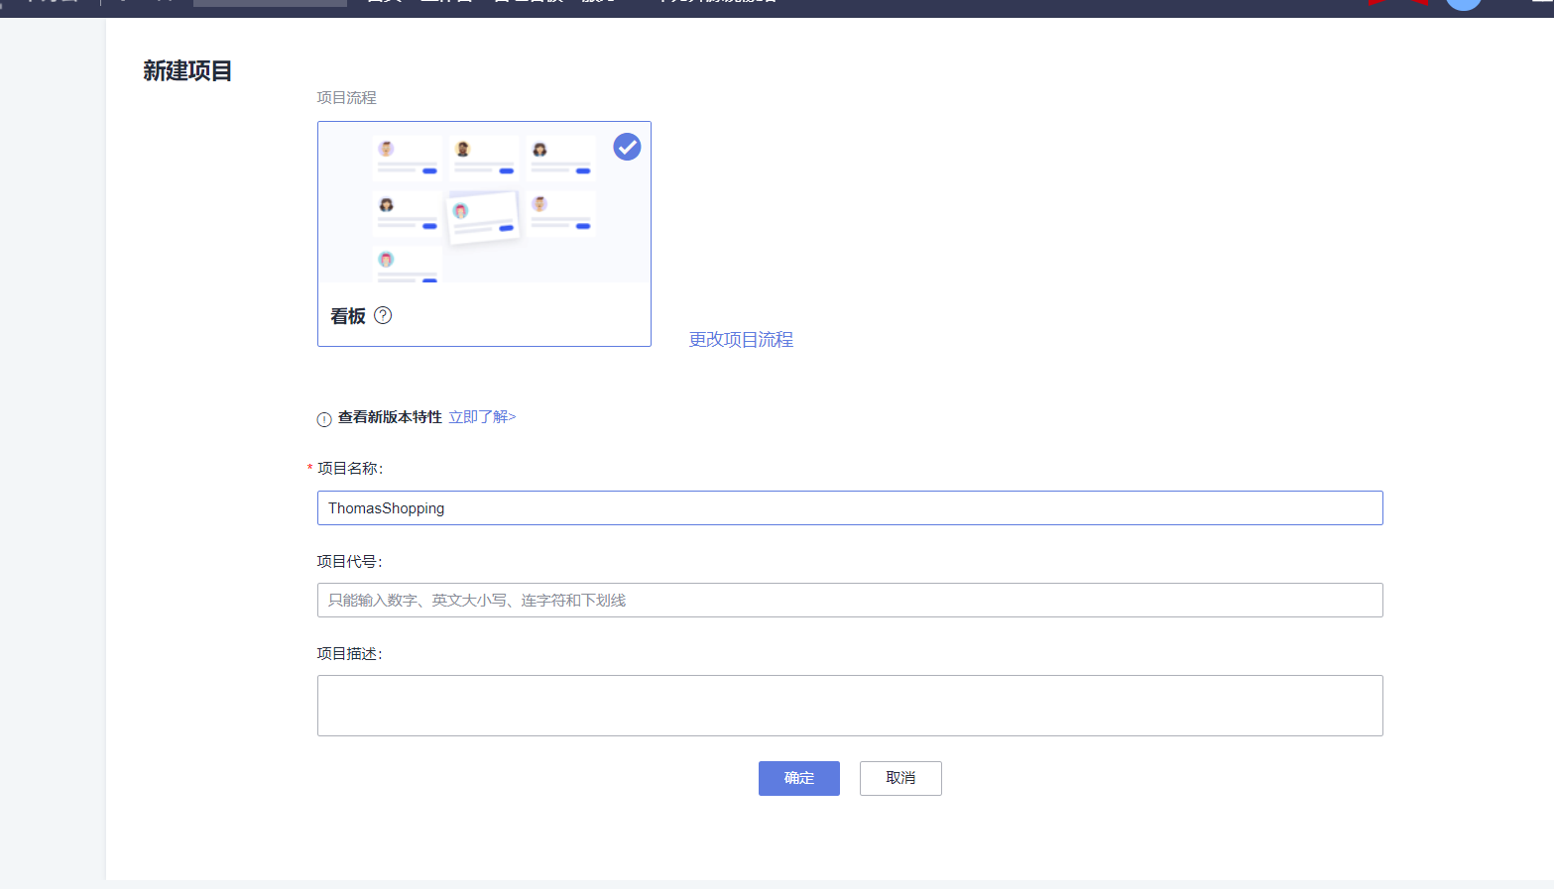
Task: Toggle the blue checkmark on 看板 card
Action: tap(627, 147)
